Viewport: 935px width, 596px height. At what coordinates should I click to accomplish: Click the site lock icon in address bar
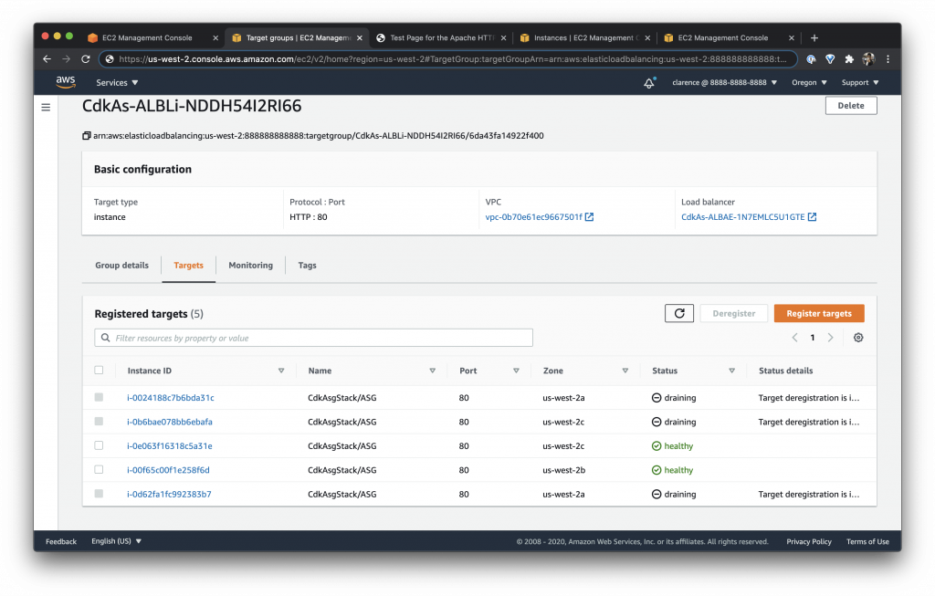tap(110, 59)
